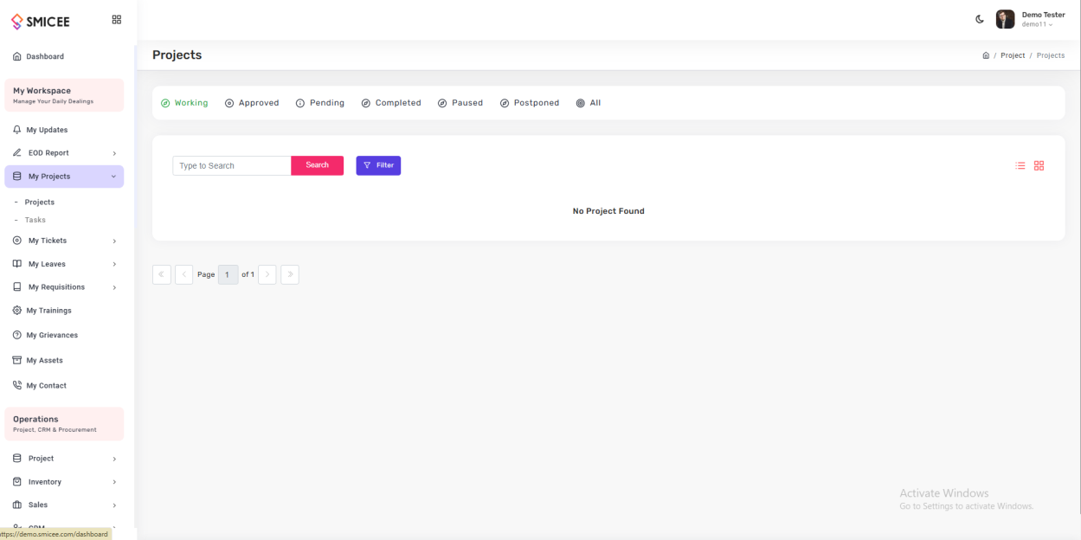This screenshot has width=1081, height=540.
Task: Click the breadcrumb home icon
Action: 986,55
